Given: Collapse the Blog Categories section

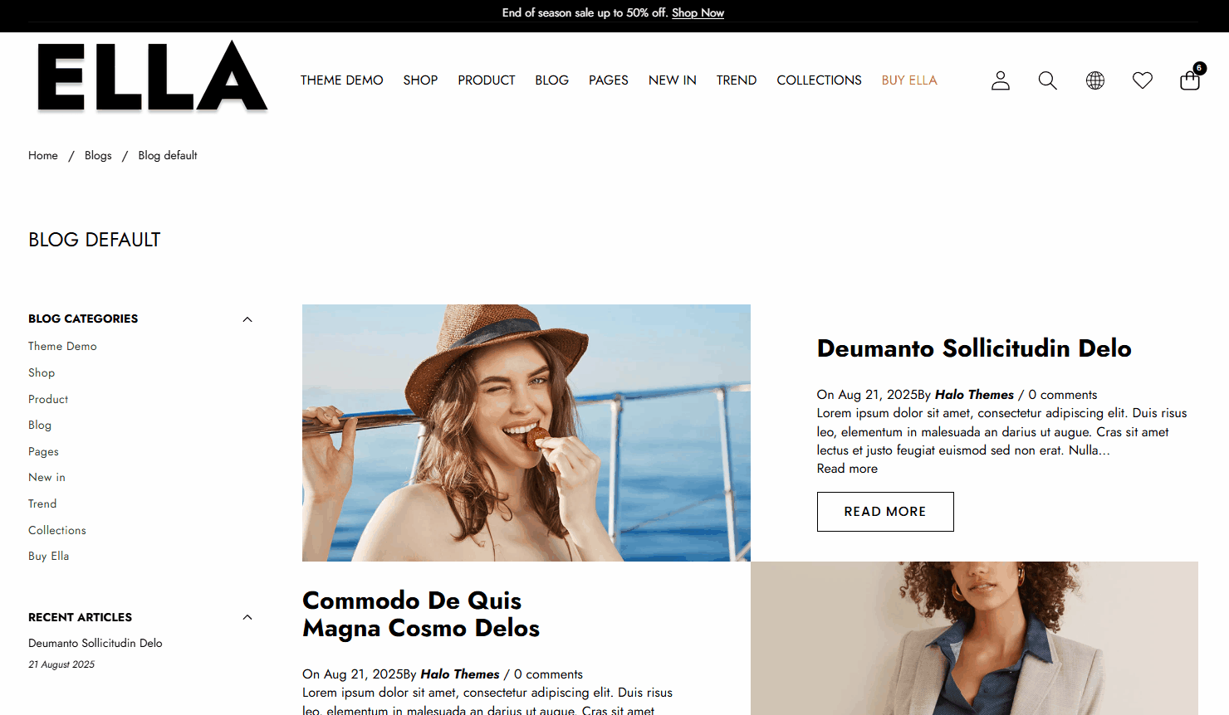Looking at the screenshot, I should [247, 319].
